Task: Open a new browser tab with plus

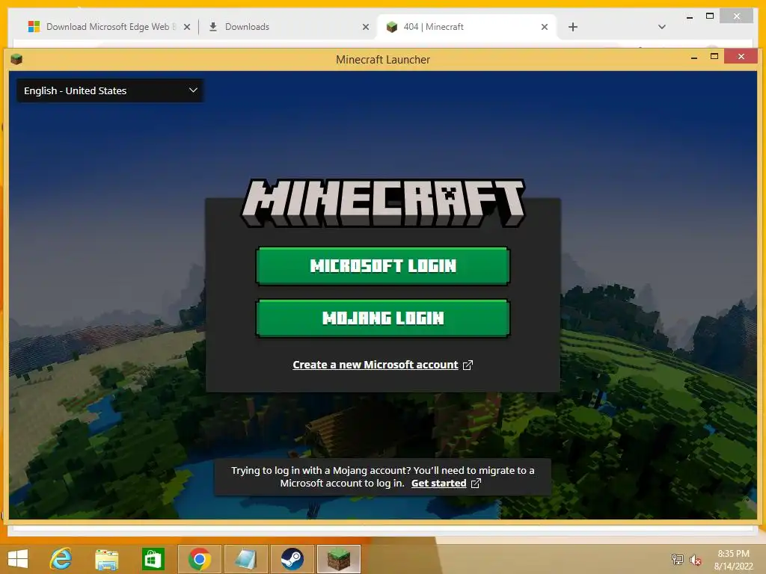Action: 573,27
